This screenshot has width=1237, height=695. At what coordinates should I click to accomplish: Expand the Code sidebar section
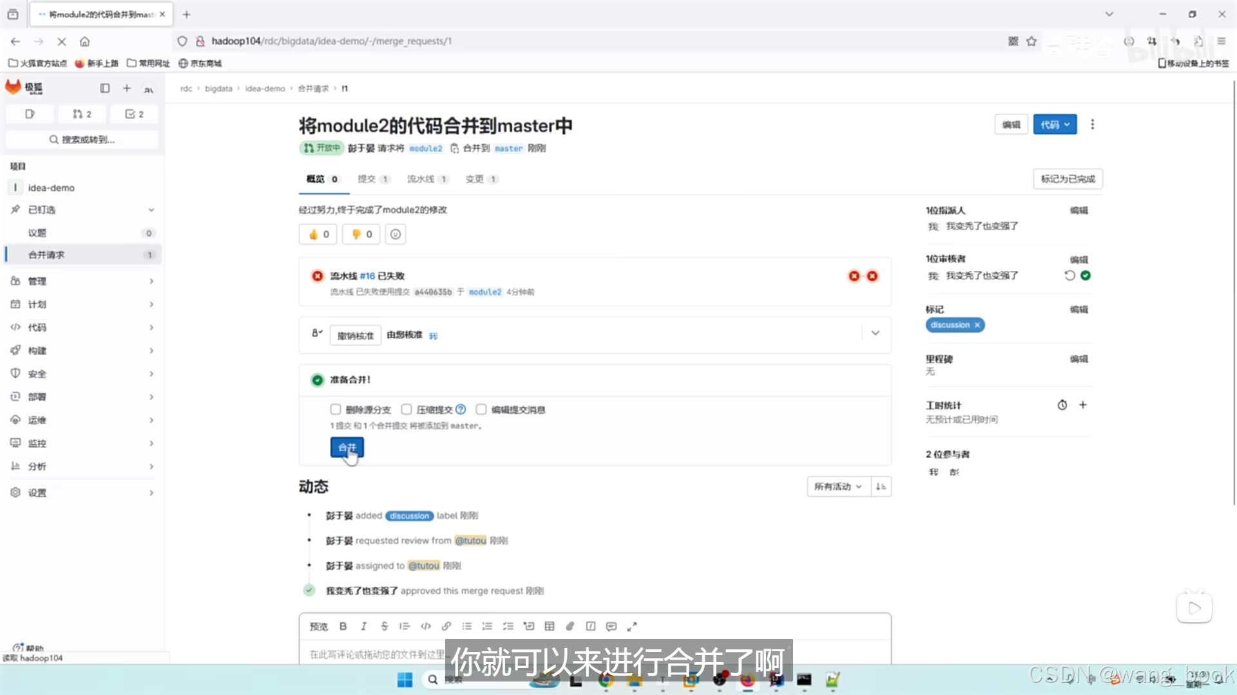pyautogui.click(x=84, y=328)
